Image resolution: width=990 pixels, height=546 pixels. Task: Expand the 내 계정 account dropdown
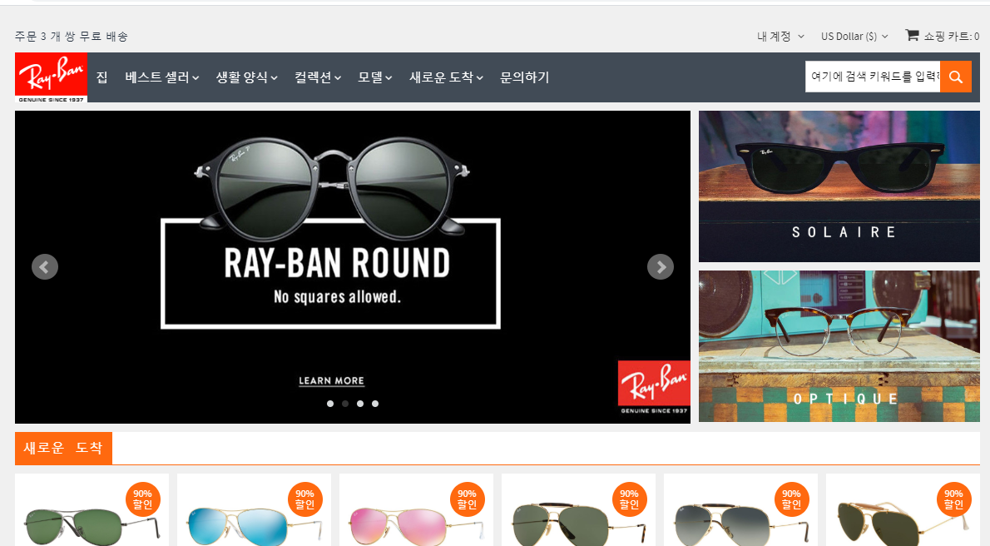780,37
